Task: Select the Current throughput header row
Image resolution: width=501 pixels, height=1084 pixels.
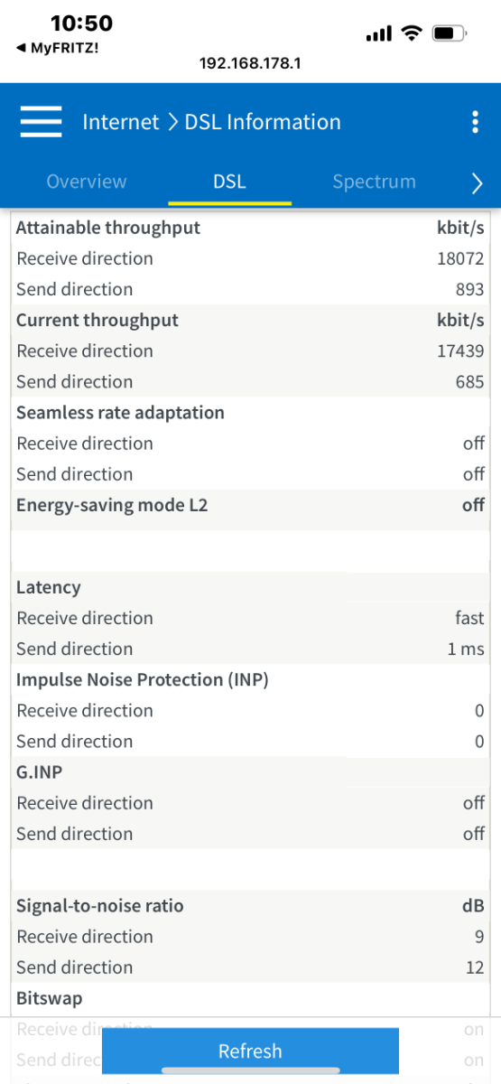Action: 250,320
